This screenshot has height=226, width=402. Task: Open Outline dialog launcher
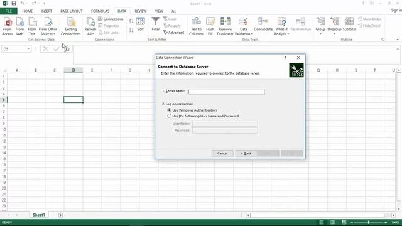383,40
